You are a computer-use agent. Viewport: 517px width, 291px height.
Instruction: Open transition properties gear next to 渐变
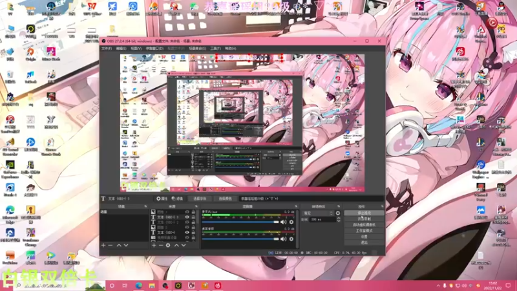338,213
